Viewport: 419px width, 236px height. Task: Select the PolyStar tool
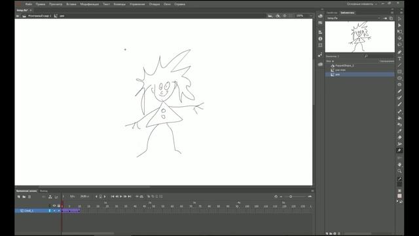[x=399, y=85]
